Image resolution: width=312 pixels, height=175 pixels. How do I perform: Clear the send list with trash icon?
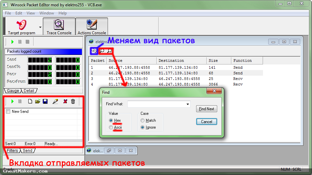click(73, 101)
